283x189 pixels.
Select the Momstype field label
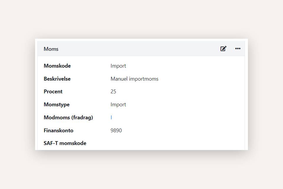[x=57, y=105]
